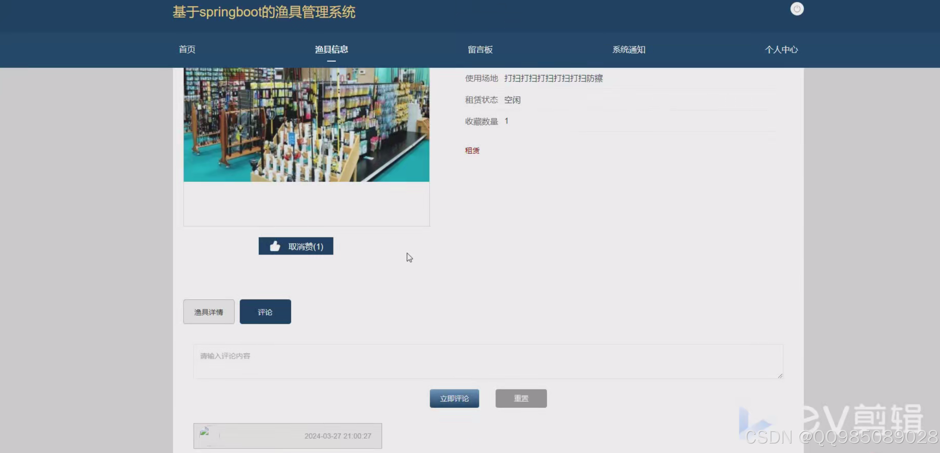Open the 个人中心 navigation item
Viewport: 940px width, 453px height.
click(781, 50)
